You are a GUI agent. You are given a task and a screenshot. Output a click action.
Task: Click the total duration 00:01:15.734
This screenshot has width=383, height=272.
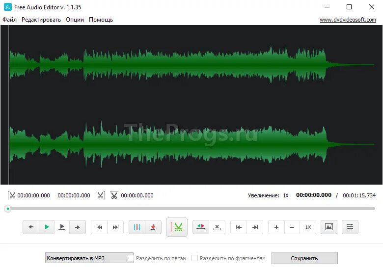pyautogui.click(x=359, y=195)
